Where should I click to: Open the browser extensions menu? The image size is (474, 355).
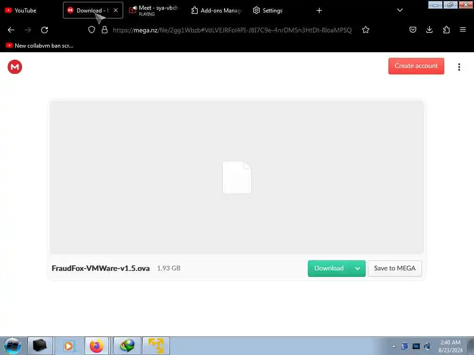click(x=446, y=30)
